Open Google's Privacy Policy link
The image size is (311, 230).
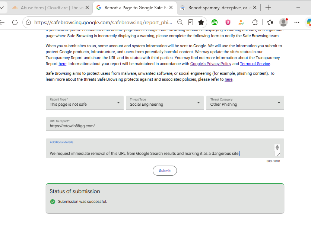click(211, 64)
